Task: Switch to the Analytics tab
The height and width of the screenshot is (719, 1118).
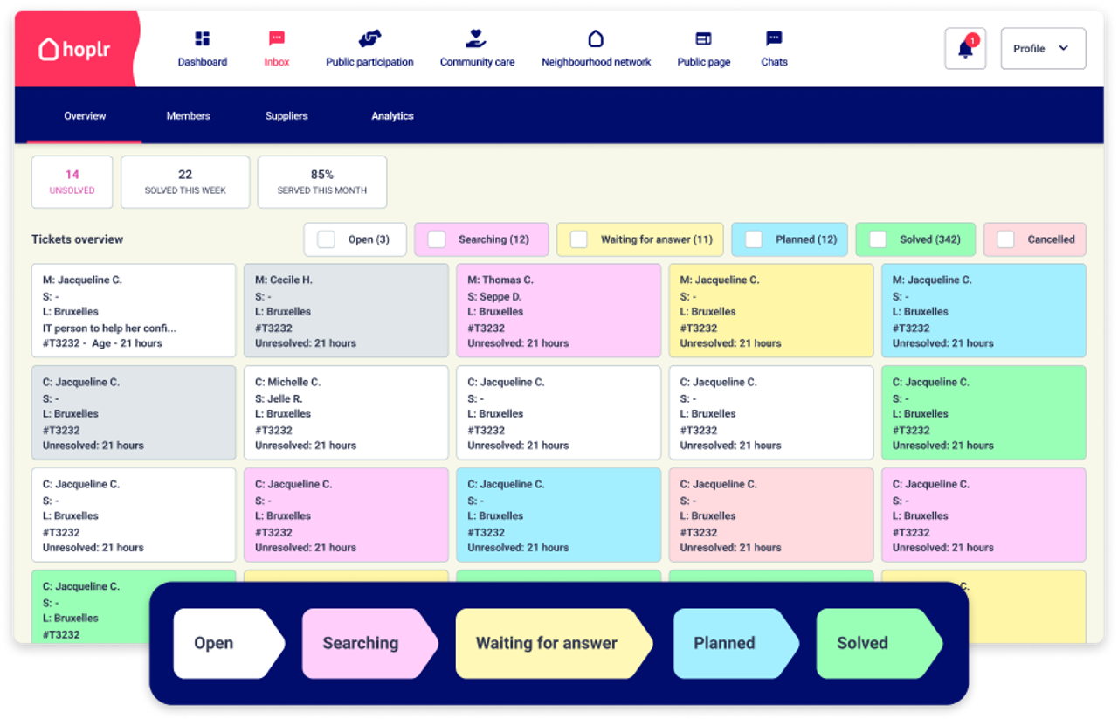Action: coord(392,116)
